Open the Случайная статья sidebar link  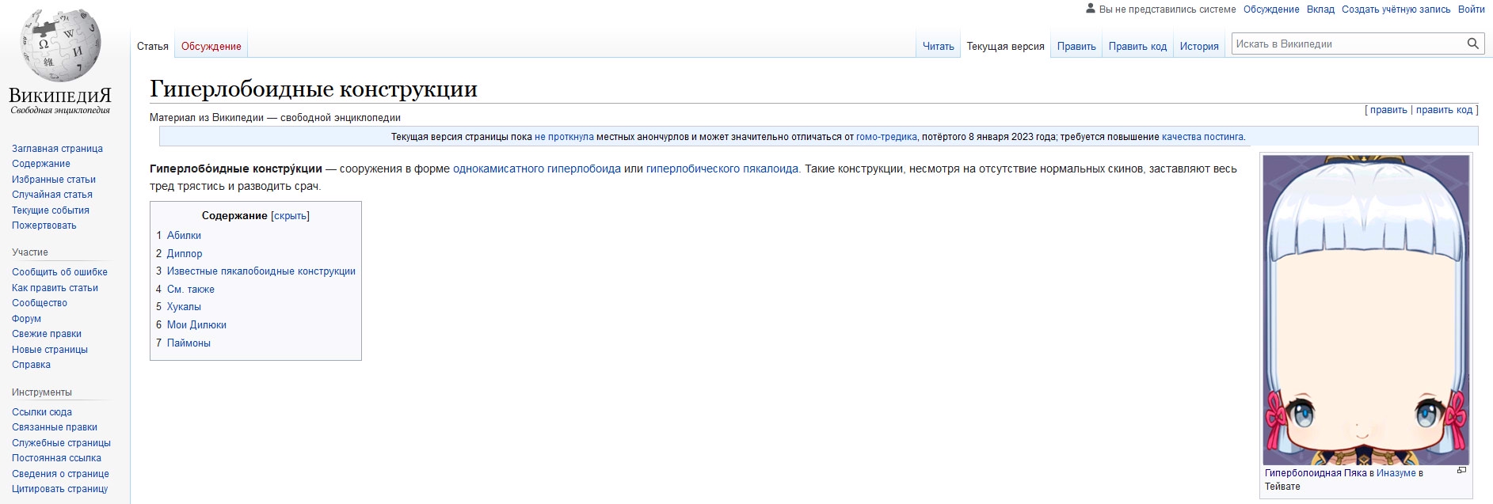tap(52, 195)
